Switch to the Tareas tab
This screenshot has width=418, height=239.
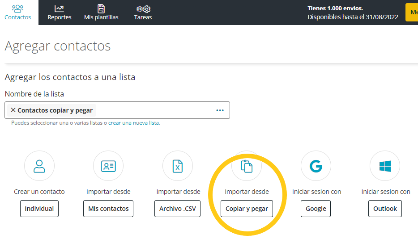pos(143,13)
